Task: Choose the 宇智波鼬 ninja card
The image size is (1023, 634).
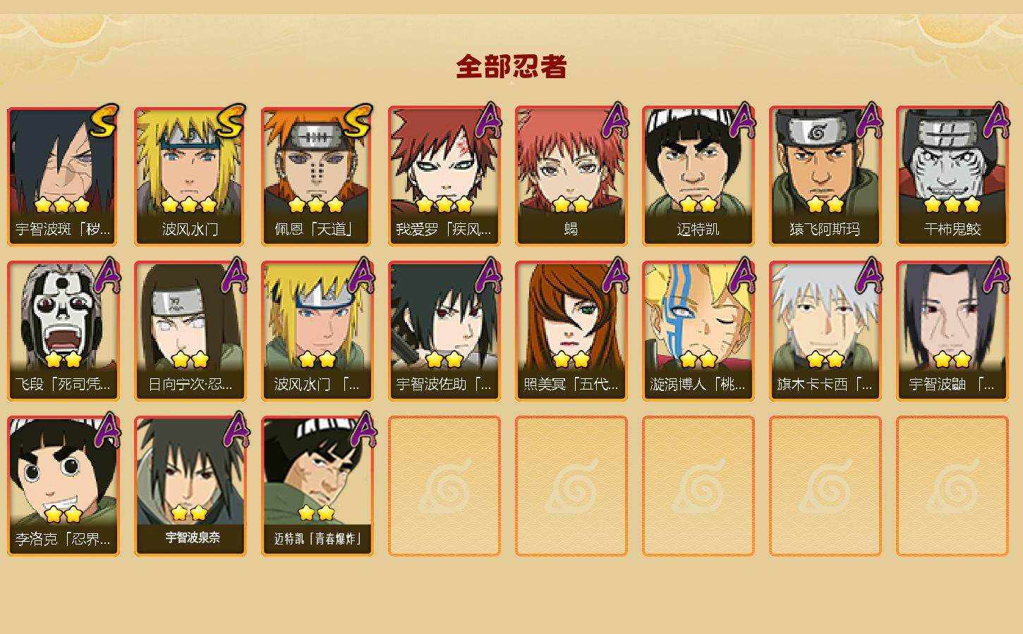Action: tap(952, 331)
